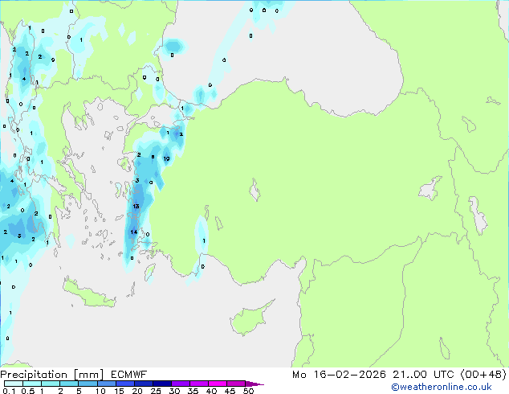Click the legend scale label '50'
Viewport: 509px width, 394px height.
point(248,391)
